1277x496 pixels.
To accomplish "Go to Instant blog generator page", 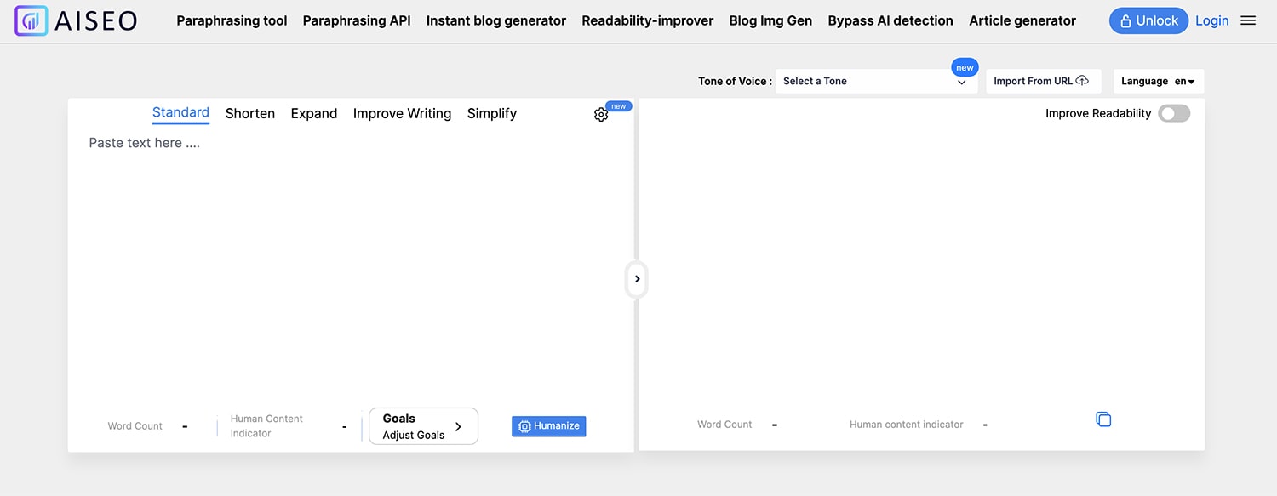I will [495, 21].
